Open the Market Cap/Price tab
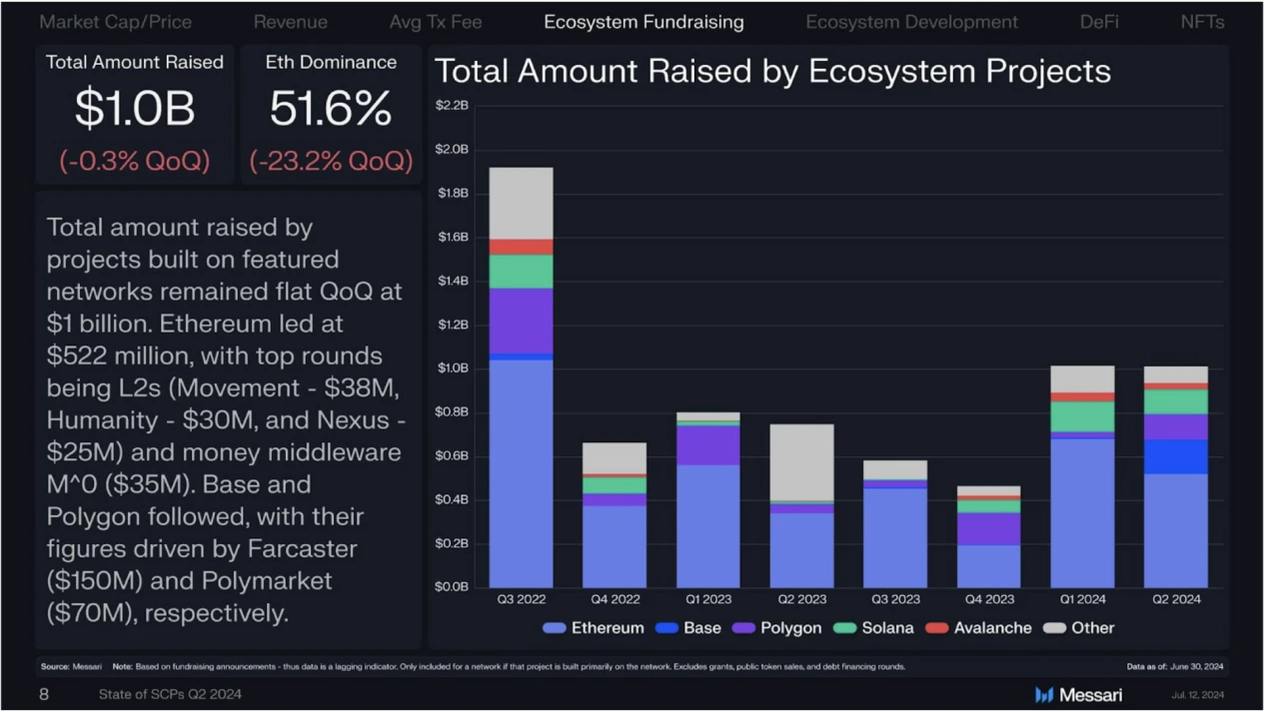The width and height of the screenshot is (1264, 712). coord(115,21)
